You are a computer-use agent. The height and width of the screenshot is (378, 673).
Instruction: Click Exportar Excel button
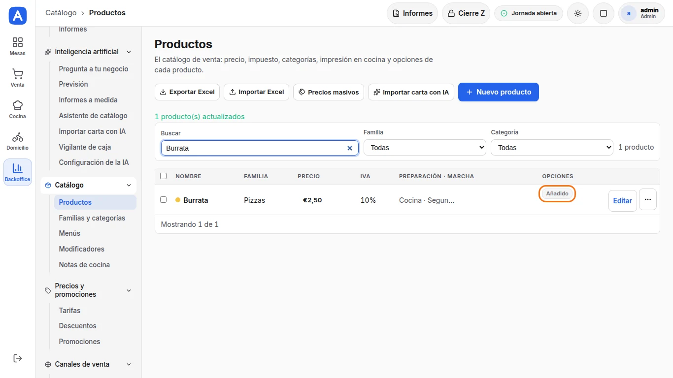click(187, 92)
